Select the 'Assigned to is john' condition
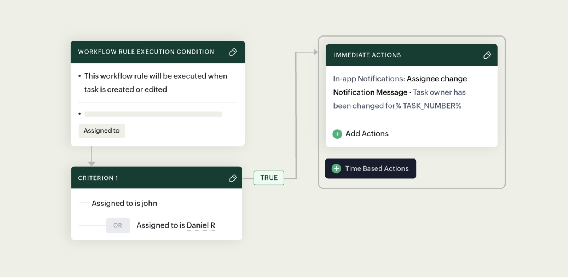Screen dimensions: 568x277 tap(124, 204)
